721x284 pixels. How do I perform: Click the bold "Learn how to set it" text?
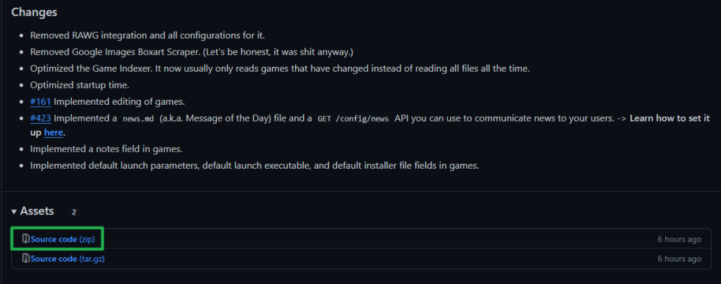click(x=669, y=118)
